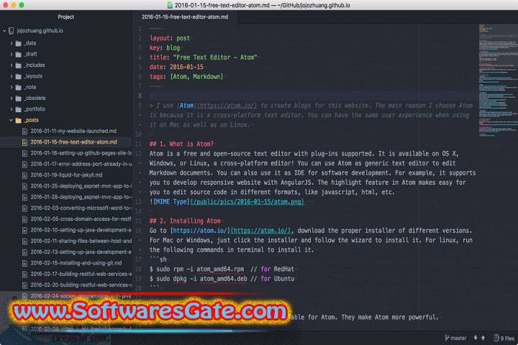Click the [https://atom.io/] link text on line 16
518x345 pixels.
200,231
